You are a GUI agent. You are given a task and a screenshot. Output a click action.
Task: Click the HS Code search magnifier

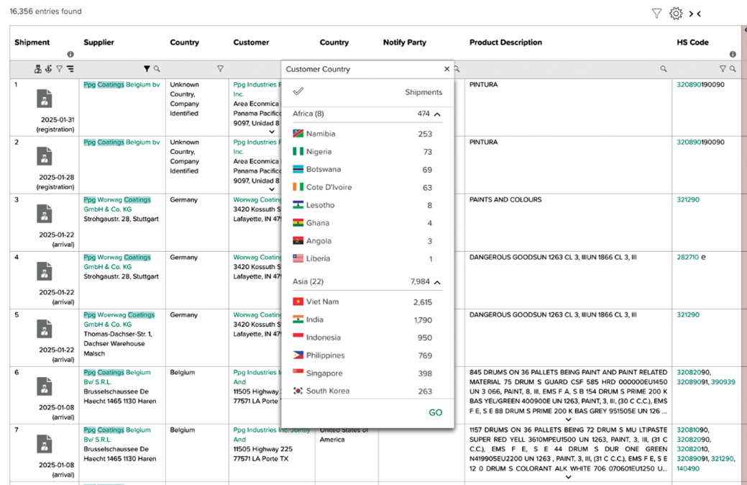pos(733,69)
